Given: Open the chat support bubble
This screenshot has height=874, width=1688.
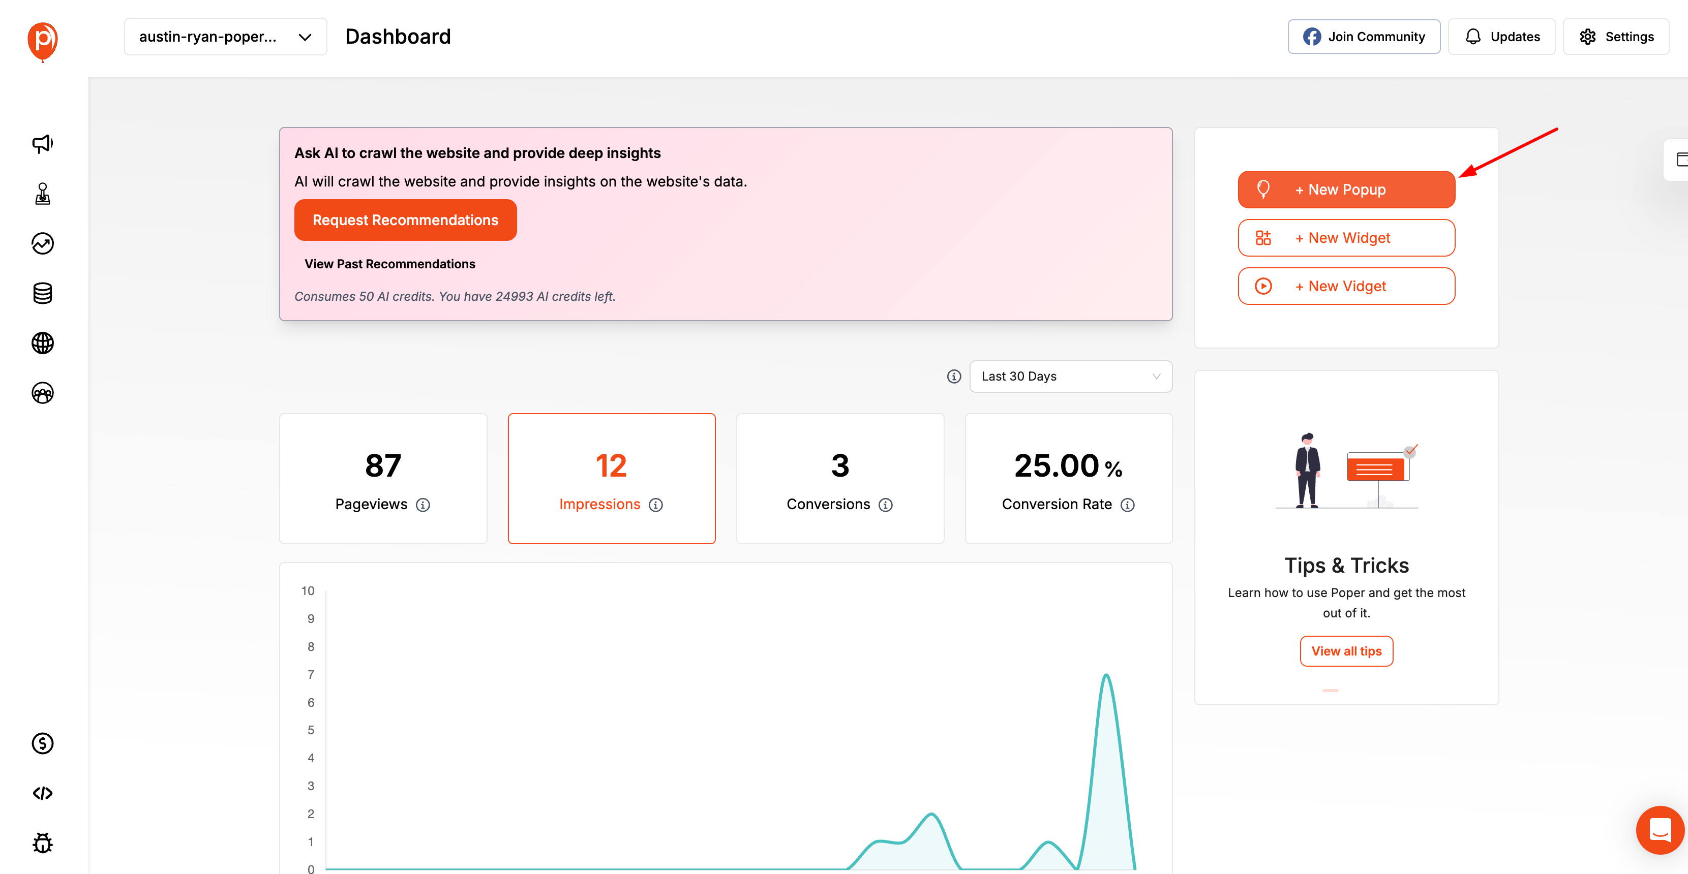Looking at the screenshot, I should coord(1659,830).
